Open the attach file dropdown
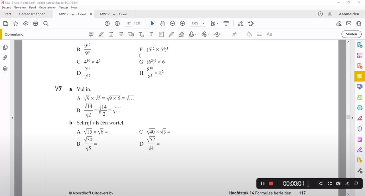This screenshot has width=365, height=196. 205,34
